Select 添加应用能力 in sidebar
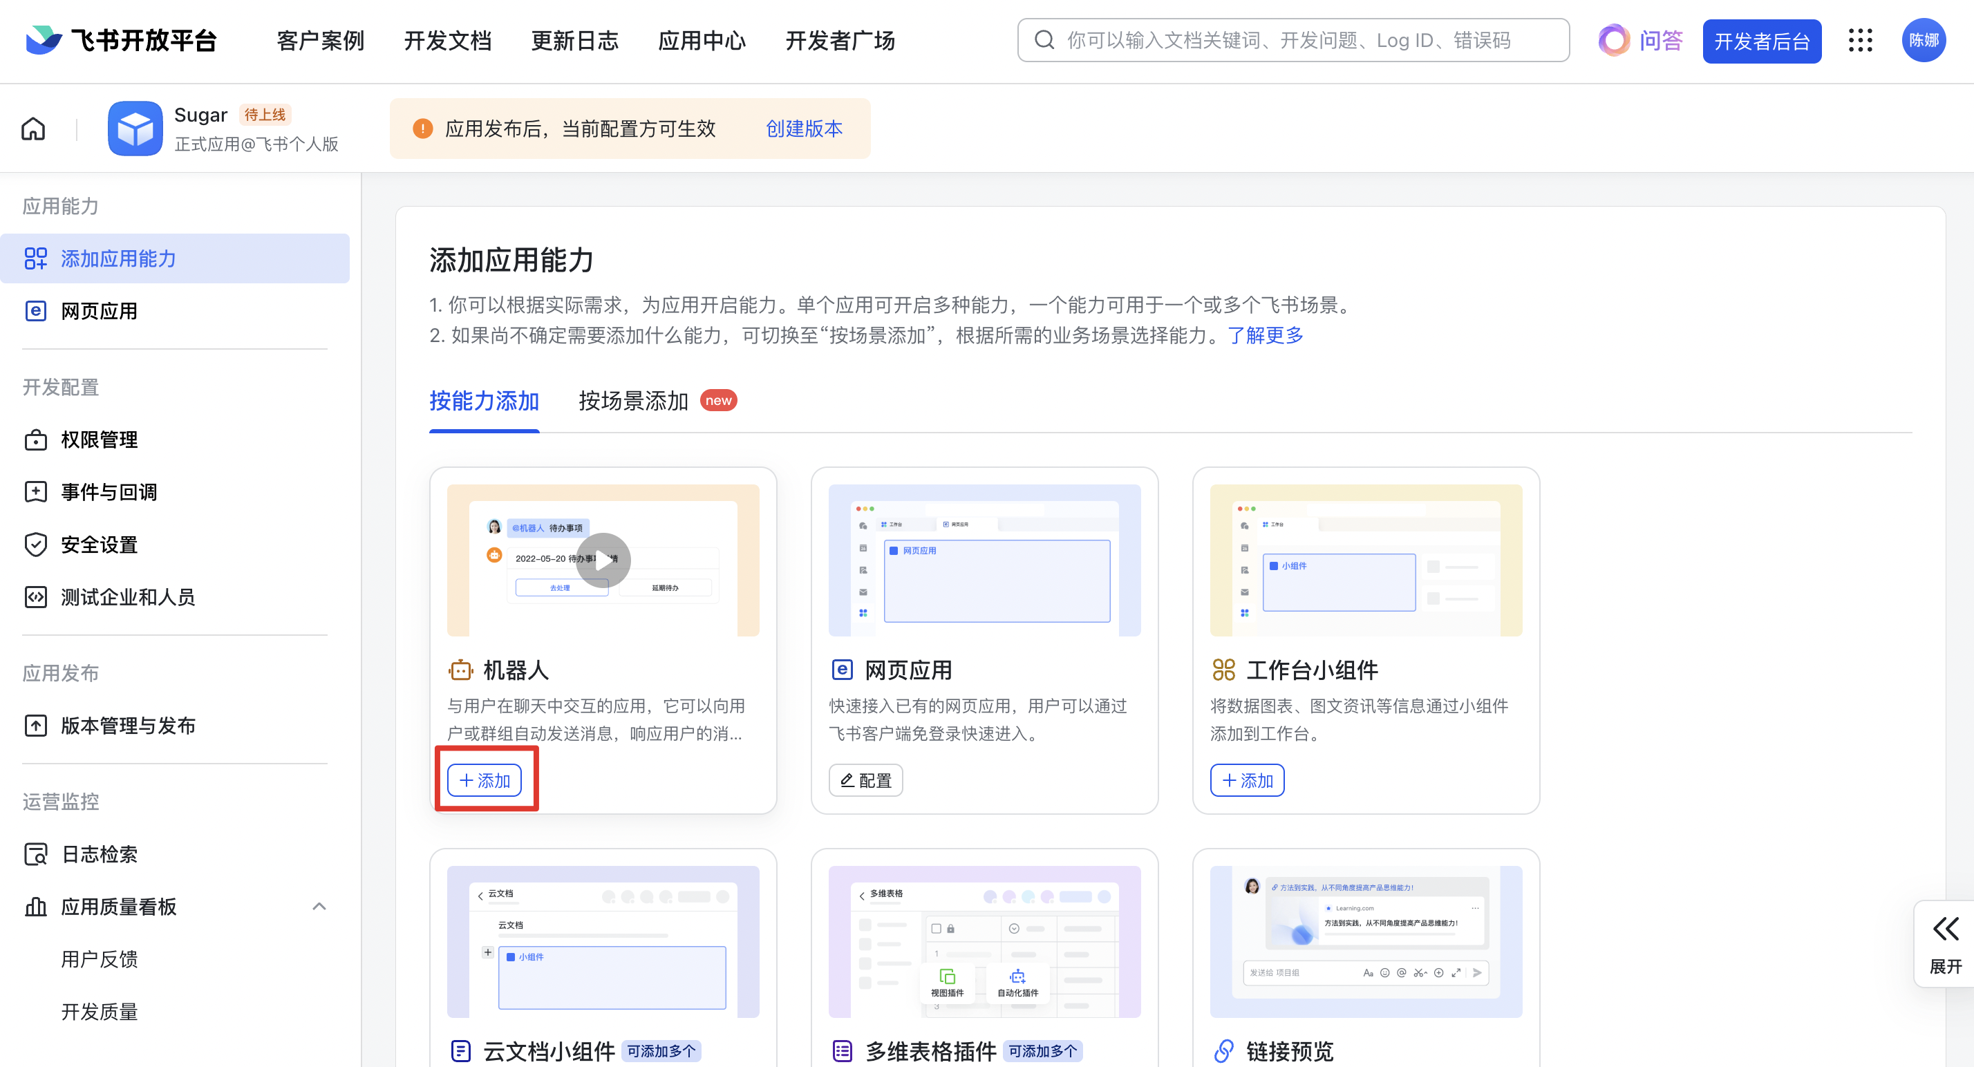The height and width of the screenshot is (1067, 1974). 175,259
